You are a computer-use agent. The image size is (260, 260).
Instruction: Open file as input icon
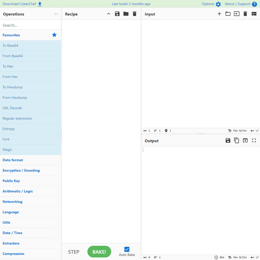pos(236,14)
